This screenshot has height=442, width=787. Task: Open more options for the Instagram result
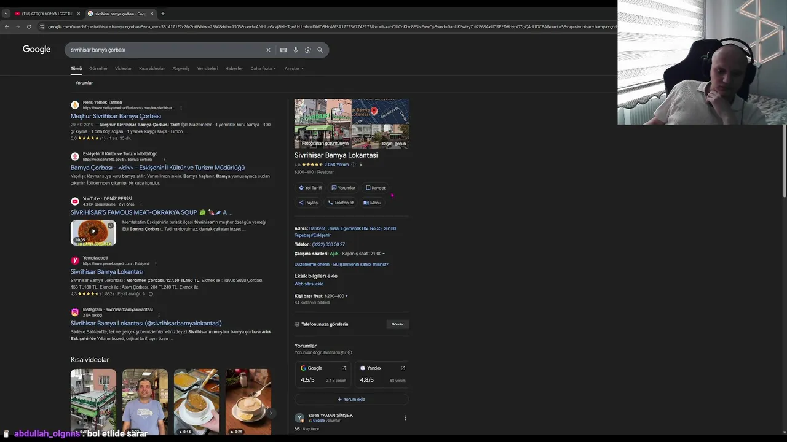point(159,315)
